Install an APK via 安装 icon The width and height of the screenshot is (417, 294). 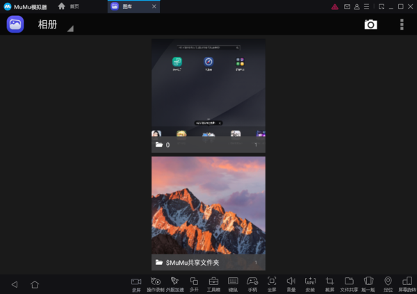(x=310, y=282)
